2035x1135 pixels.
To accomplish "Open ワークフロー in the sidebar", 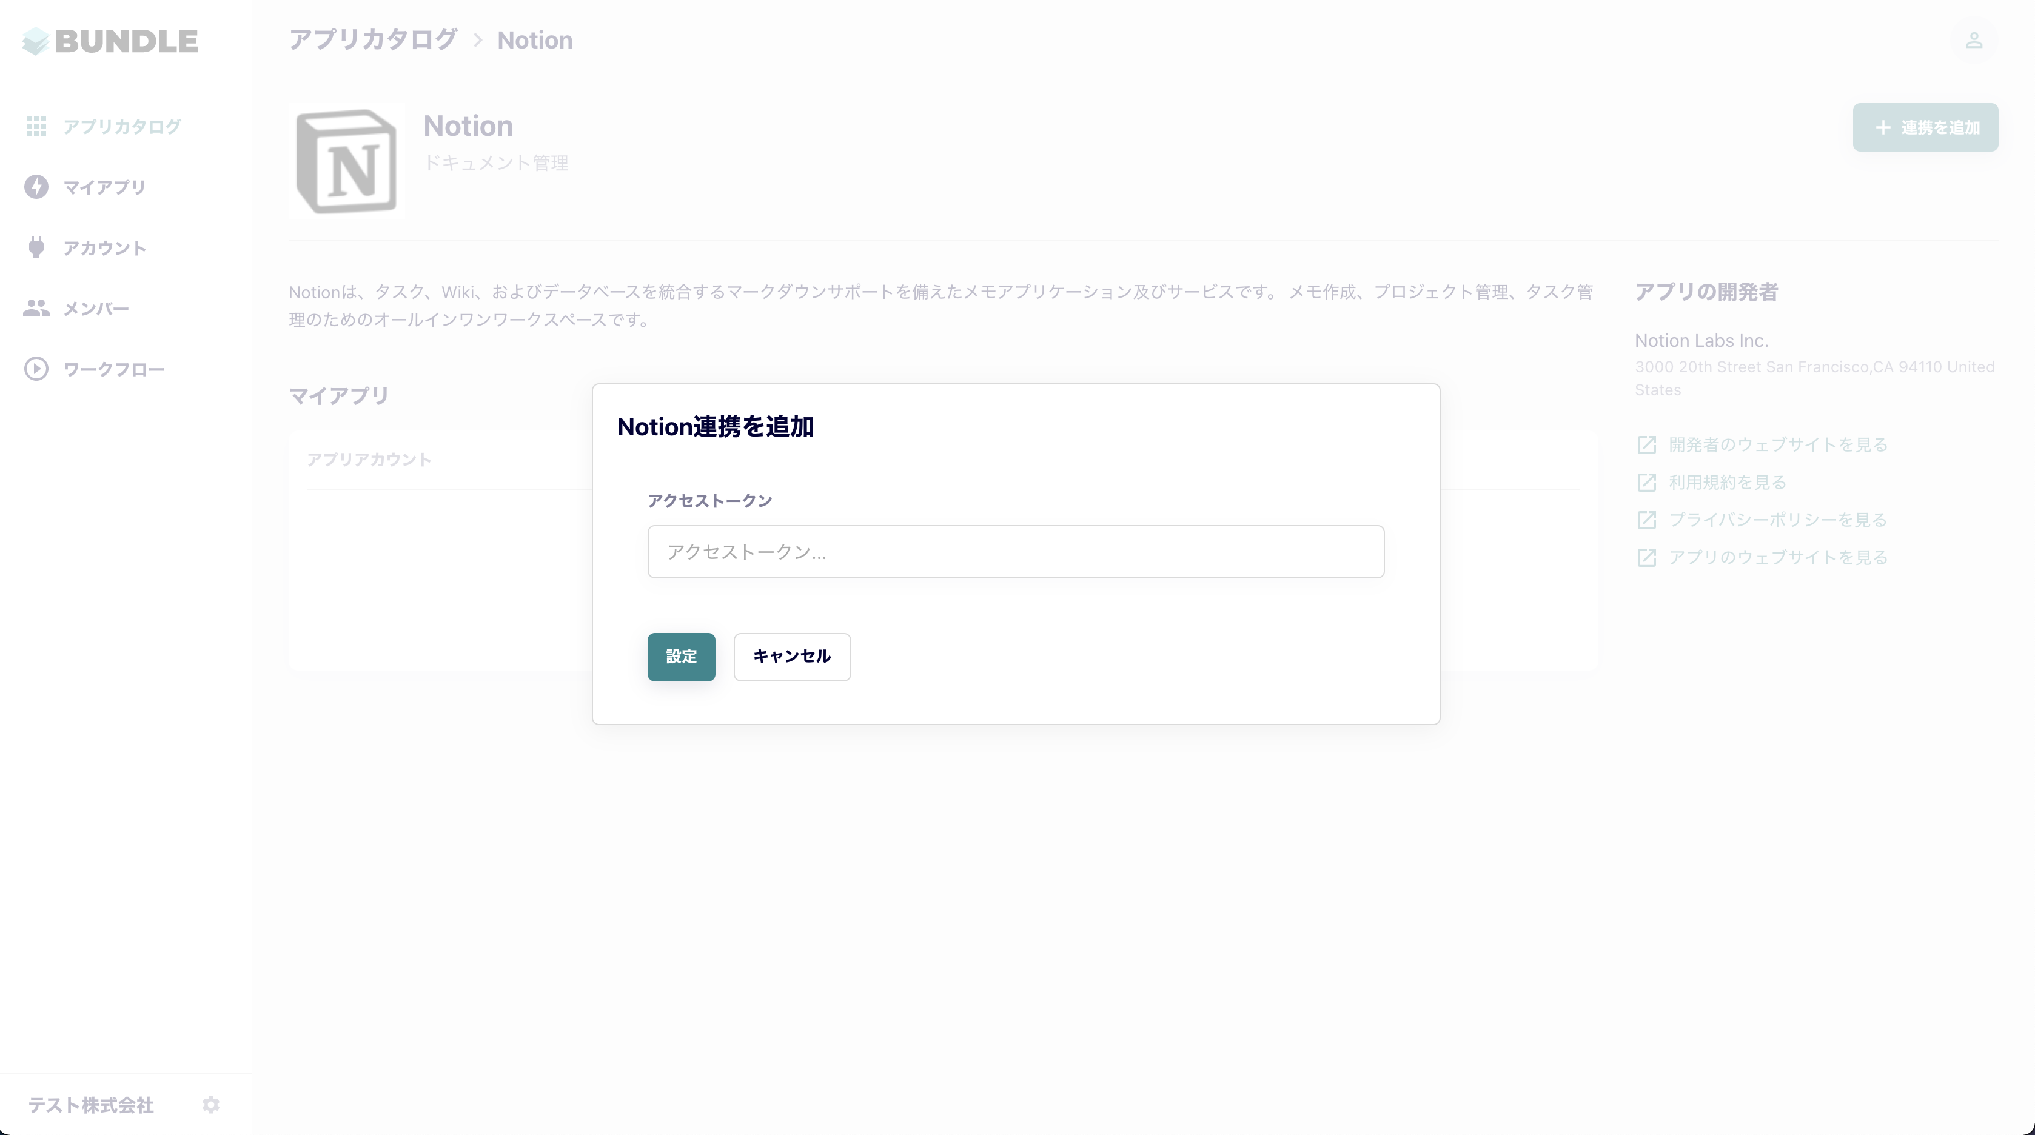I will 114,369.
